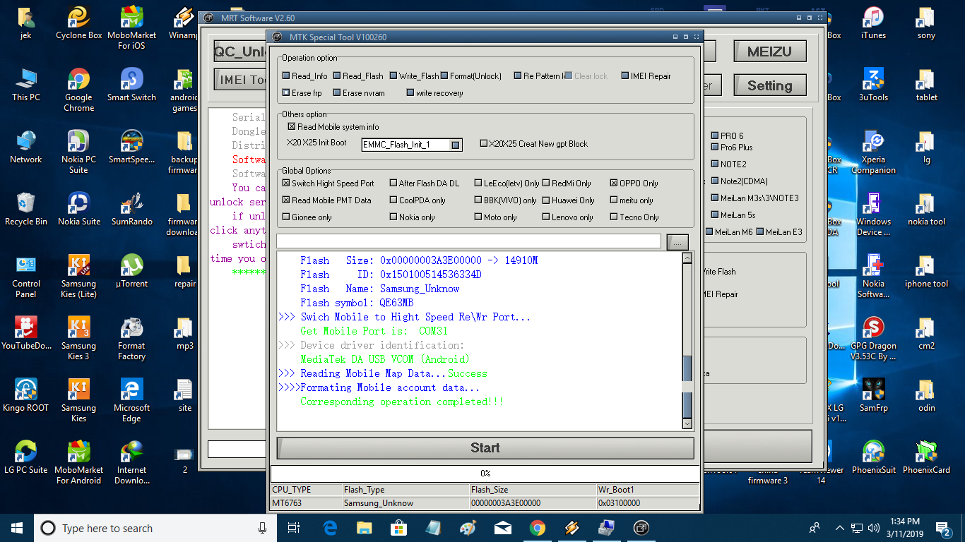Click 'Corresponding operation completed!!!' log line
965x542 pixels.
pyautogui.click(x=401, y=402)
